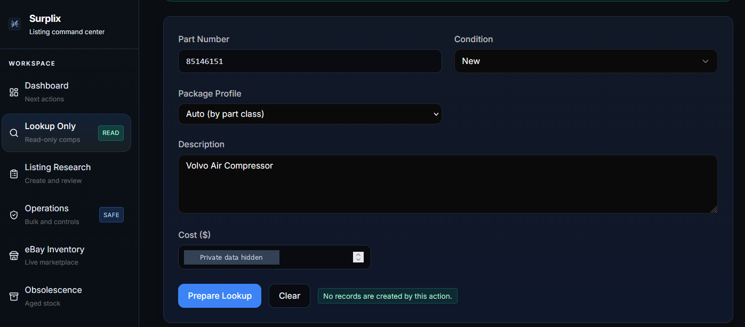Click the 'Package Profile' field label

[210, 94]
